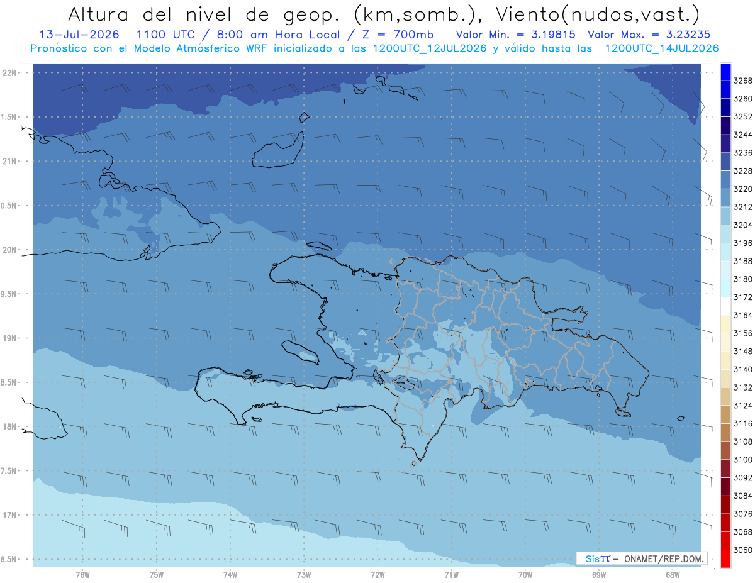
Task: Click the '21N' latitude label
Action: [11, 161]
